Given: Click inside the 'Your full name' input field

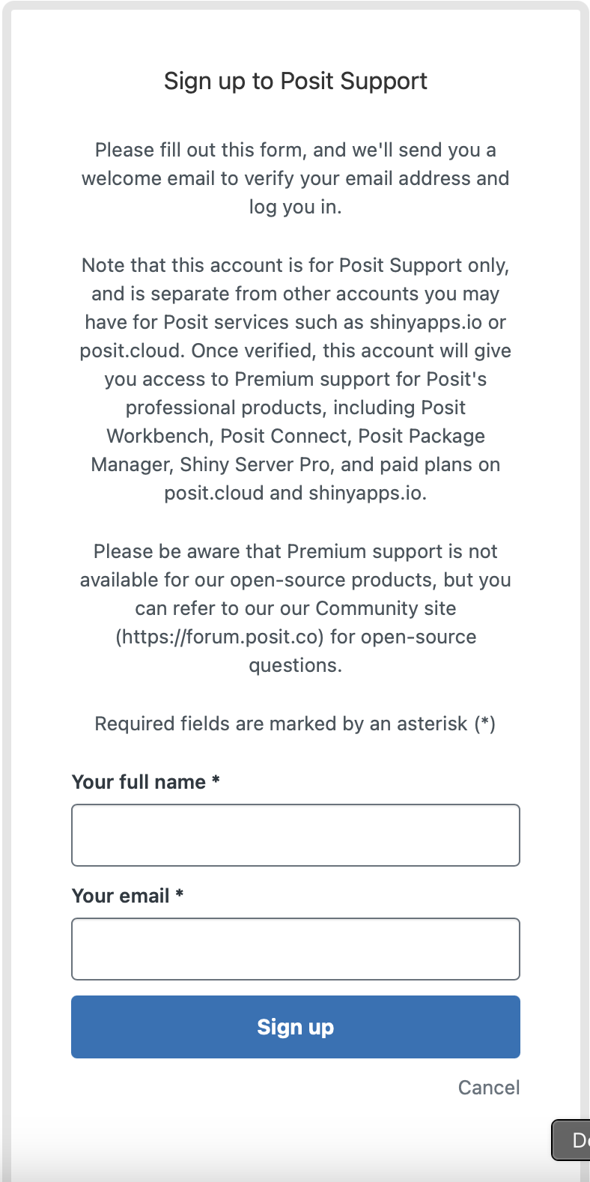Looking at the screenshot, I should [295, 834].
